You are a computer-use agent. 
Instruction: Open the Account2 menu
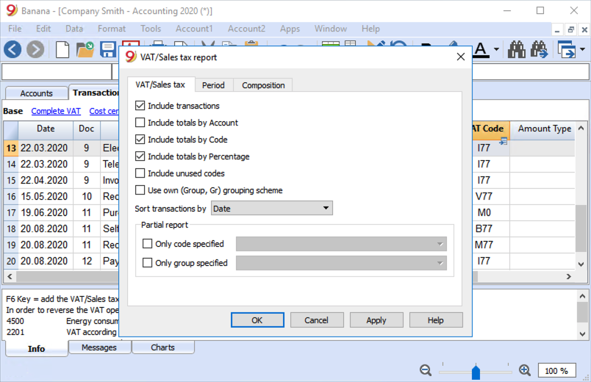click(x=246, y=29)
